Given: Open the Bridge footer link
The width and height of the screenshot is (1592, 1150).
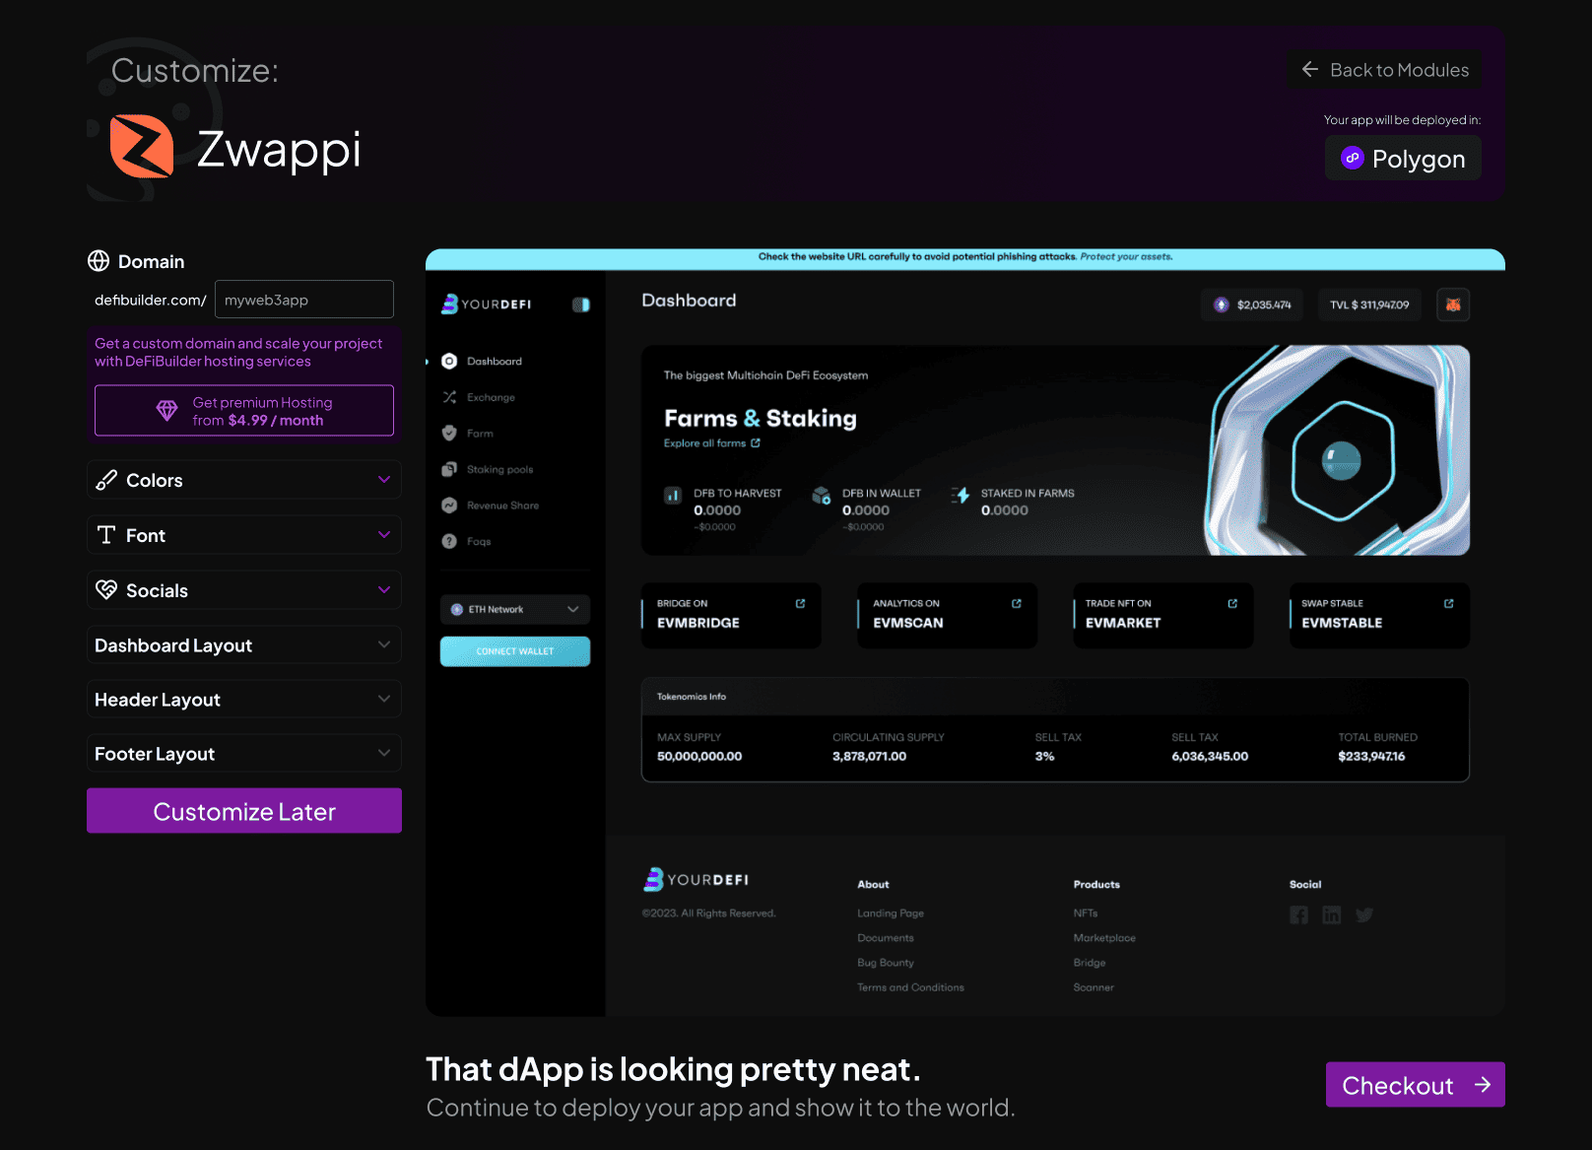Looking at the screenshot, I should pos(1090,963).
